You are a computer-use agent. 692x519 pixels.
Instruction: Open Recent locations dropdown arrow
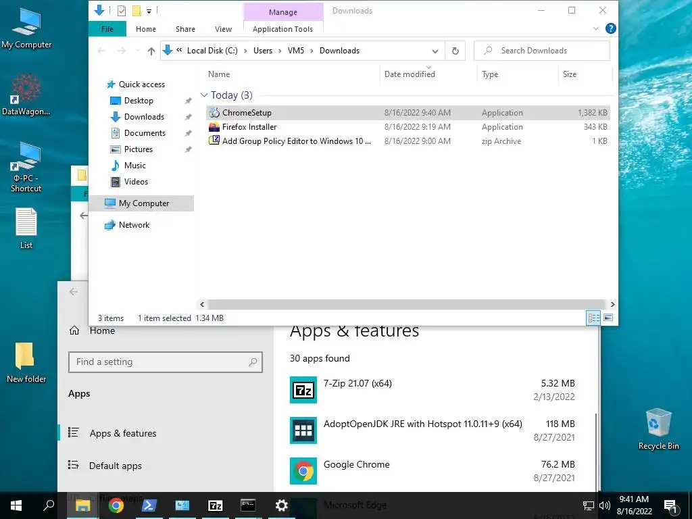pos(137,51)
